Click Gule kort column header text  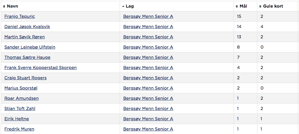coord(273,6)
